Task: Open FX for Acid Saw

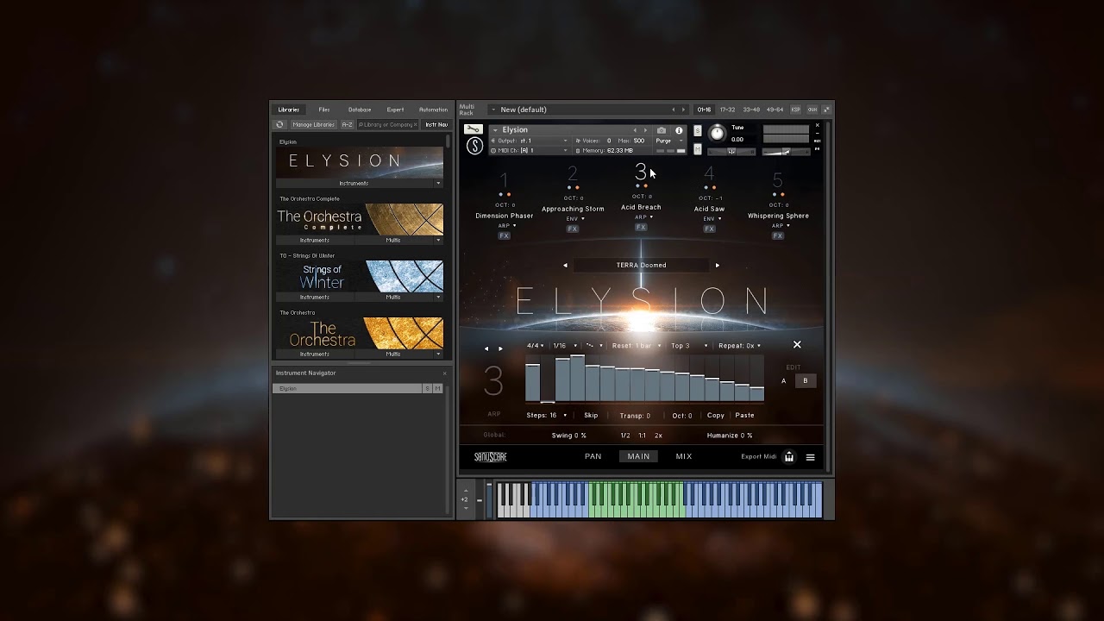Action: click(709, 229)
